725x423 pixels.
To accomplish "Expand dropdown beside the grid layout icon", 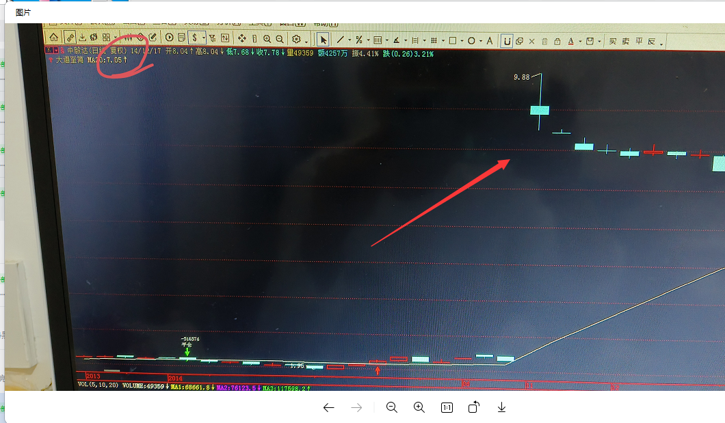I will [116, 38].
